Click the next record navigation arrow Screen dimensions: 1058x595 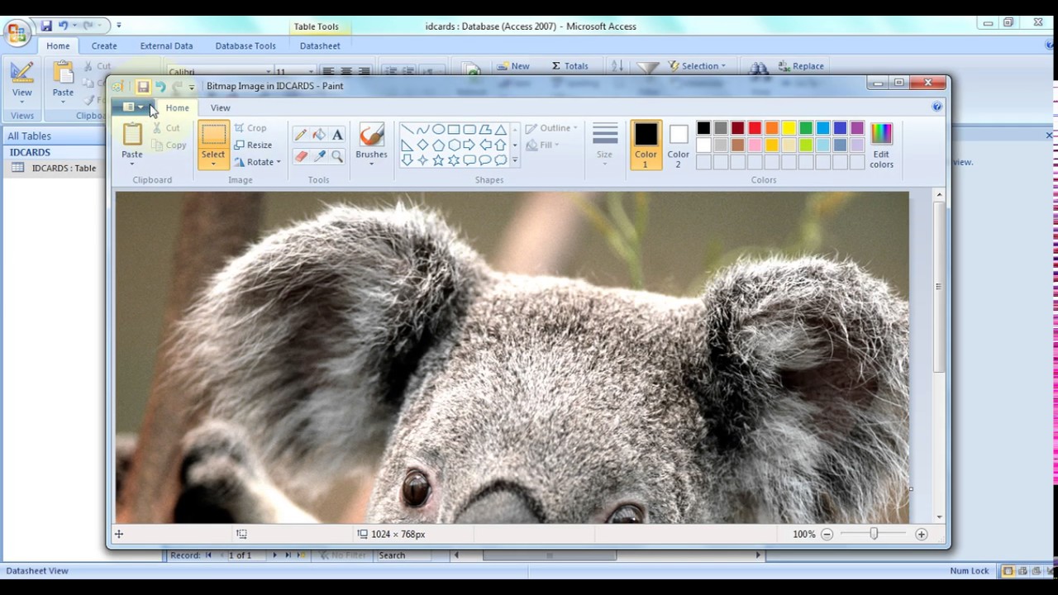coord(275,555)
